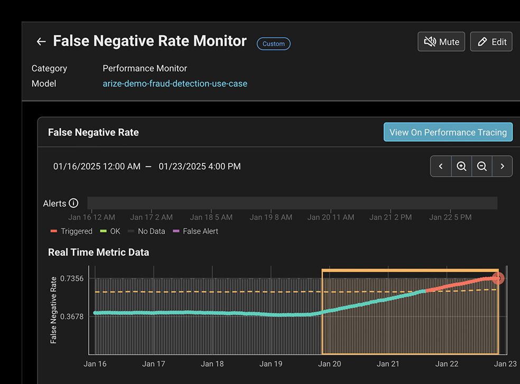Click the start date 01/16/2025 12:00 AM

(x=97, y=166)
